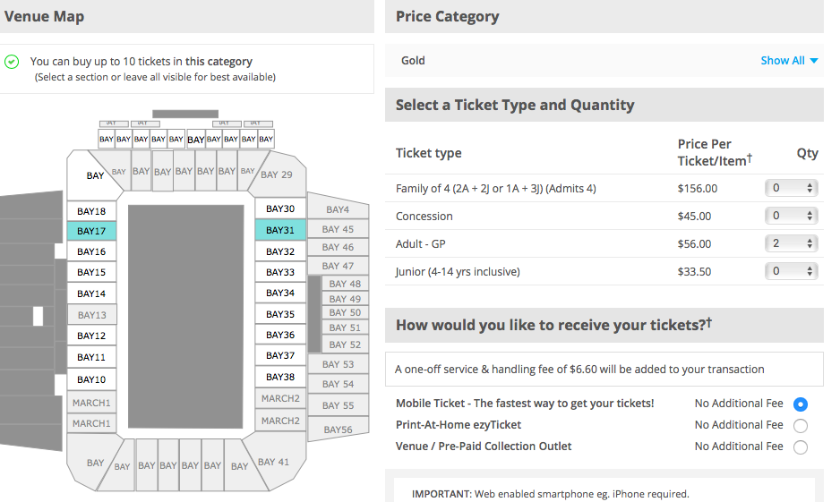
Task: Open quantity dropdown for Family of 4
Action: [x=792, y=188]
